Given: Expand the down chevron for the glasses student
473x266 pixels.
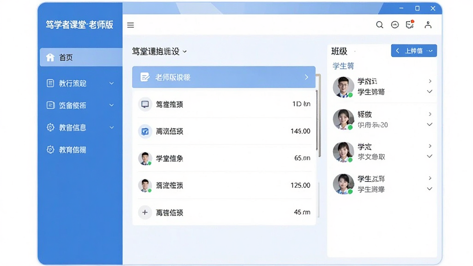Looking at the screenshot, I should click(430, 91).
